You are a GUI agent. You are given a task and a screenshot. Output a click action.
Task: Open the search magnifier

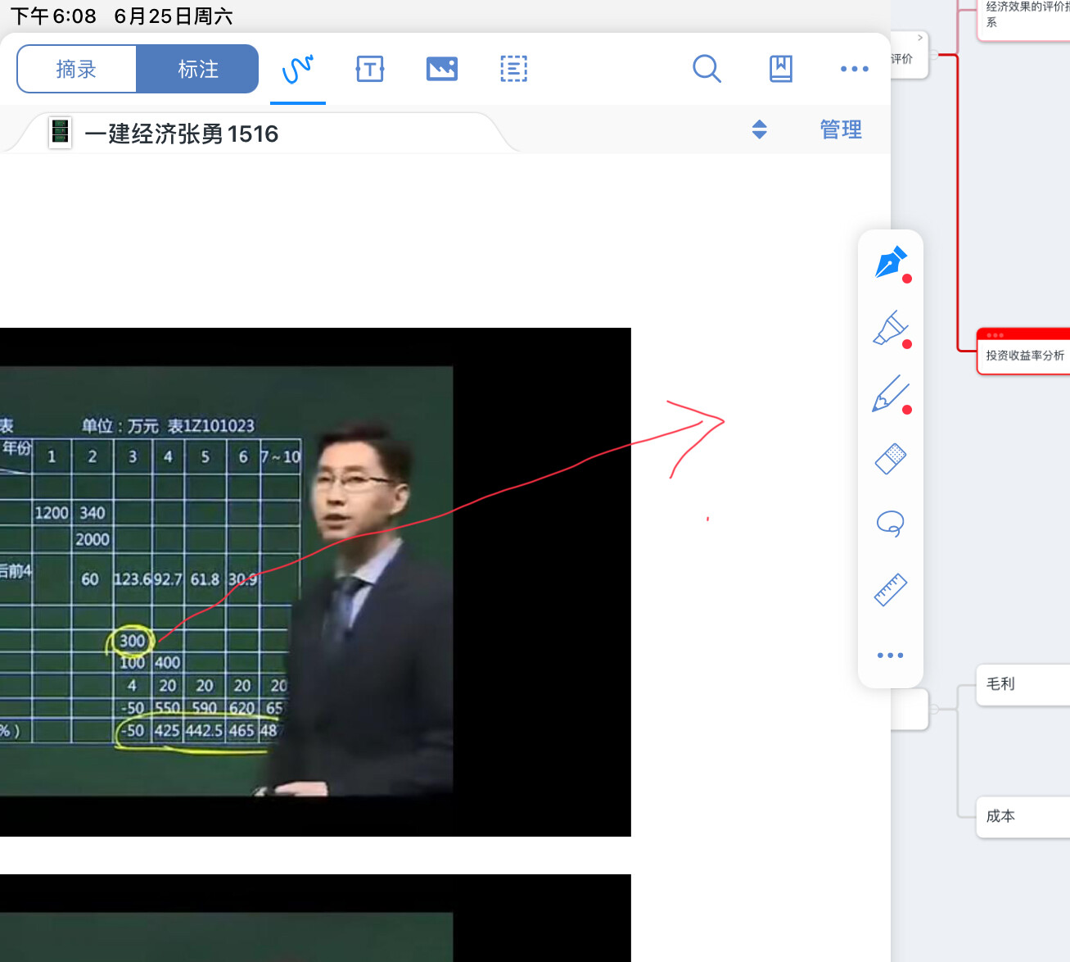coord(707,69)
